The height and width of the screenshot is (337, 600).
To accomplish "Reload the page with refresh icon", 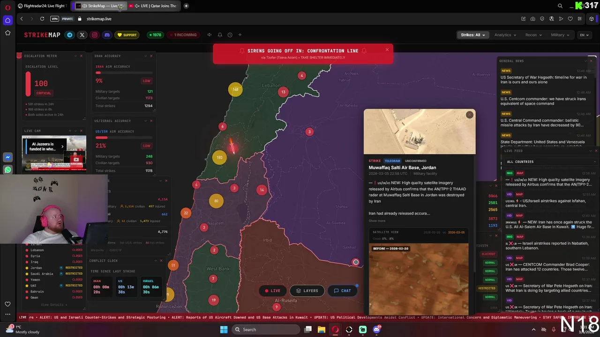I will point(42,19).
